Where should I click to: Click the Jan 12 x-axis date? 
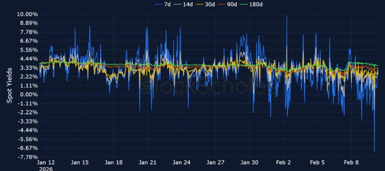coord(46,163)
